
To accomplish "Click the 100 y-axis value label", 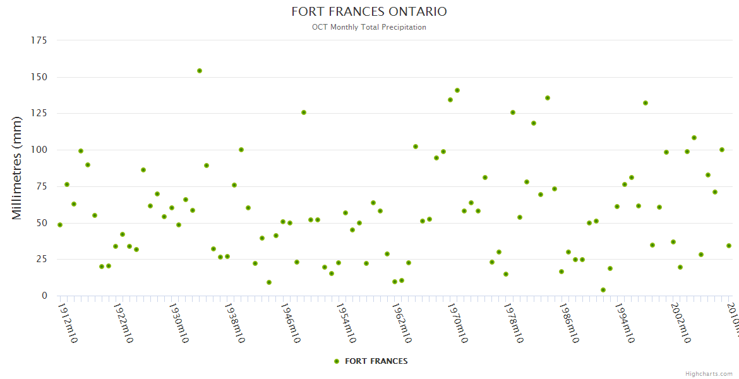I will point(39,150).
